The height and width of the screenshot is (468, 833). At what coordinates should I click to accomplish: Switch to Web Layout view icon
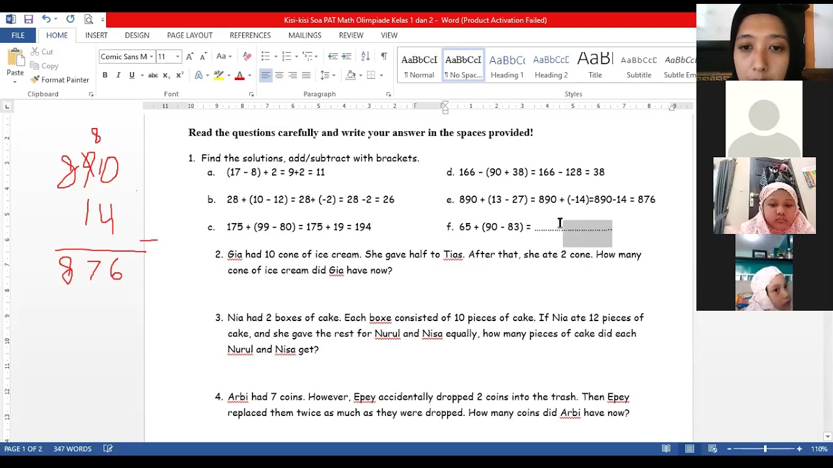coord(713,448)
